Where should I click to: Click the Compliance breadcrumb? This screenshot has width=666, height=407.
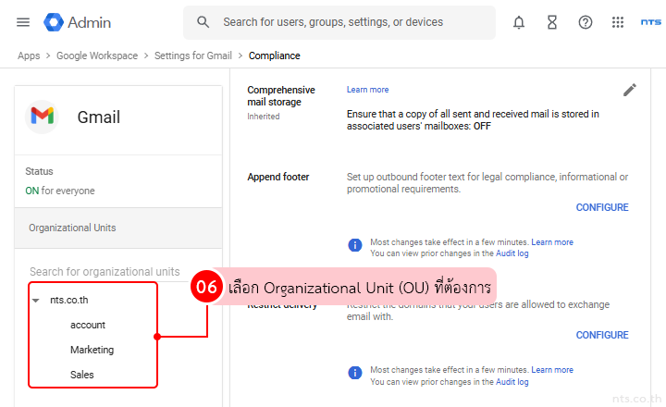tap(275, 55)
